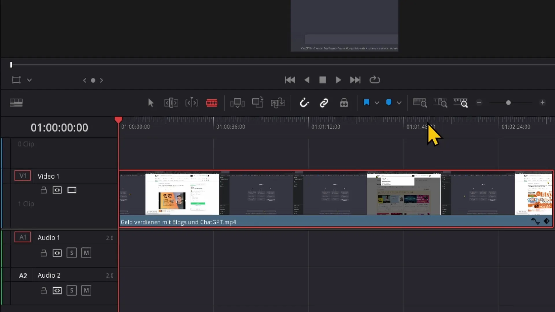Click the Detail Zoom icon
Image resolution: width=555 pixels, height=312 pixels.
pos(441,103)
